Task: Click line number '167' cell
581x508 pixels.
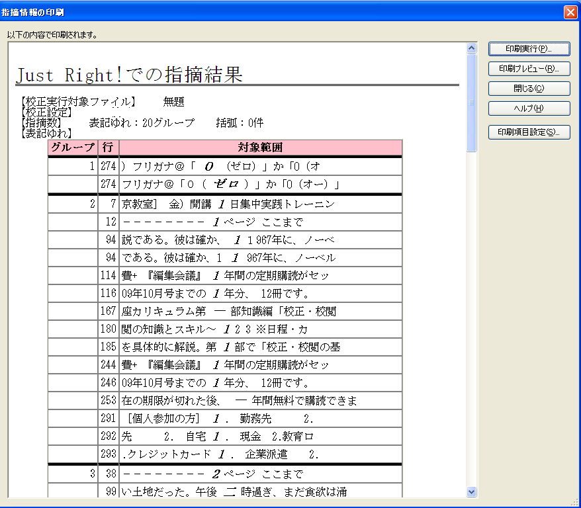Action: (109, 311)
